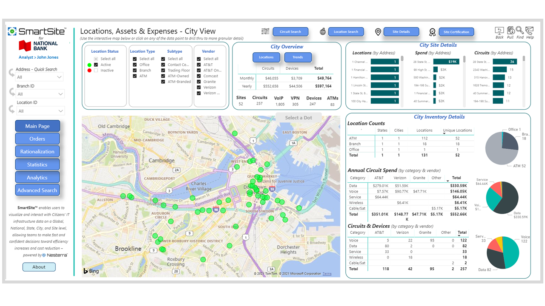Image resolution: width=545 pixels, height=306 pixels.
Task: Open the Analytics page
Action: 37,178
